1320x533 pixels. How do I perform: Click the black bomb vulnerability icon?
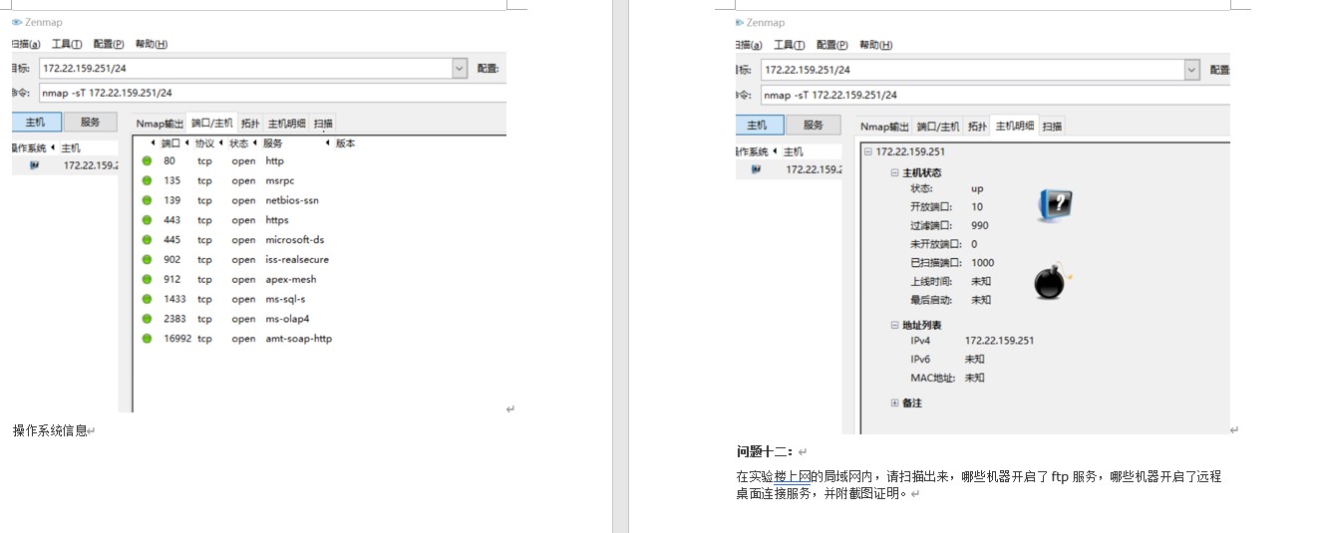1052,282
